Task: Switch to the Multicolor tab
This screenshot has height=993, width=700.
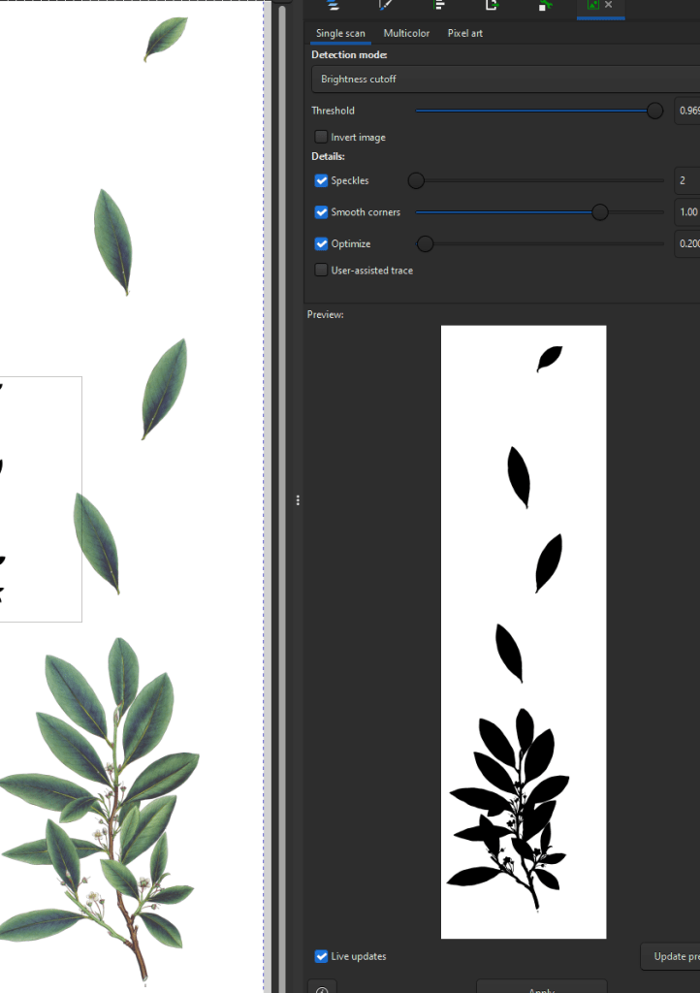Action: 406,33
